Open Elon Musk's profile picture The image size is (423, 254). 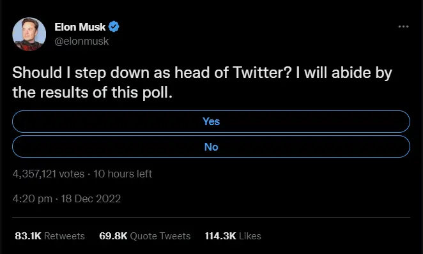tap(29, 34)
